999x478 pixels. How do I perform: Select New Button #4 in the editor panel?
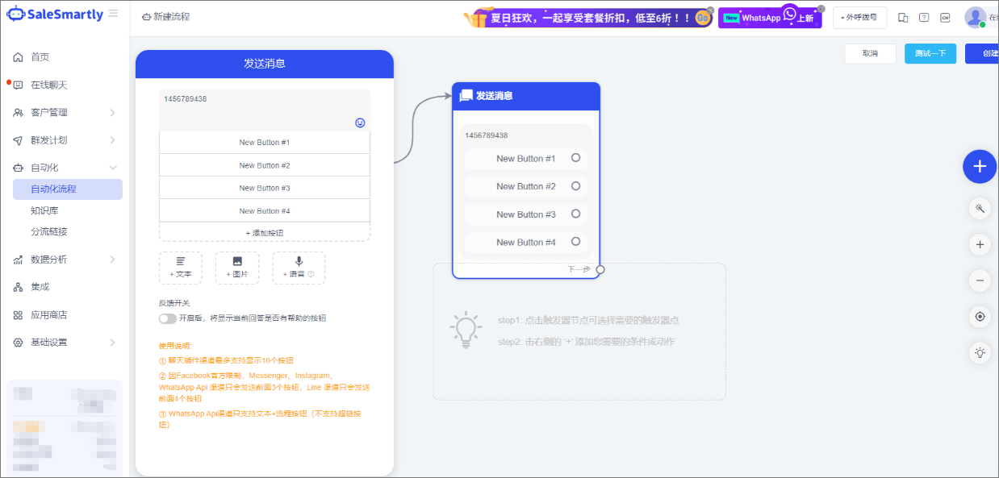(x=265, y=211)
